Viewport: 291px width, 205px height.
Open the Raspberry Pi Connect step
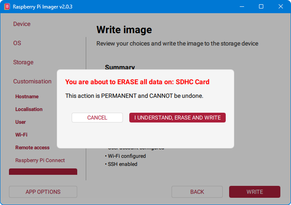click(x=40, y=160)
